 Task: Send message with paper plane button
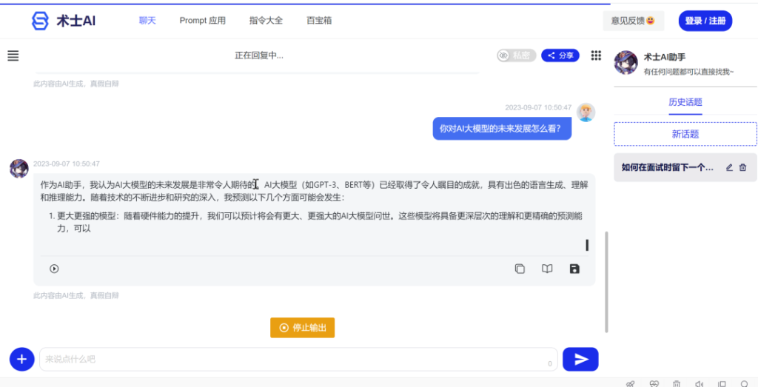[x=580, y=359]
